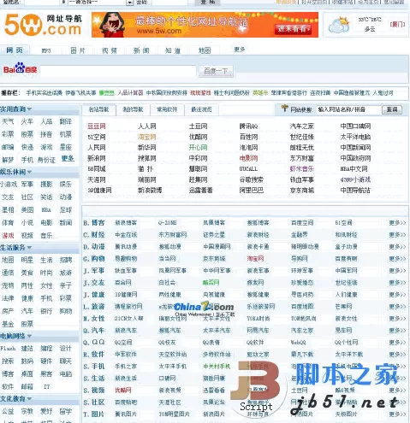This screenshot has height=423, width=410.
Task: Switch to the 常用软件 tab
Action: (167, 109)
